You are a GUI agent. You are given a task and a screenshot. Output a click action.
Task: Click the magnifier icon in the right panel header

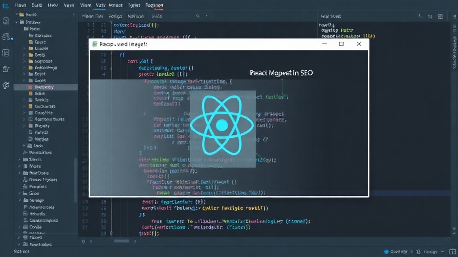coord(430,17)
